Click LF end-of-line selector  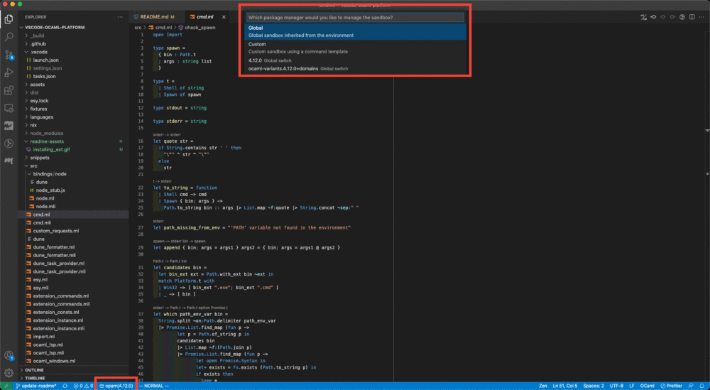click(632, 386)
